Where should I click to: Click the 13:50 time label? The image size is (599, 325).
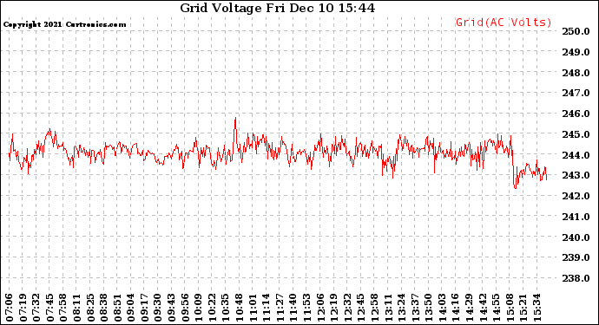(430, 308)
